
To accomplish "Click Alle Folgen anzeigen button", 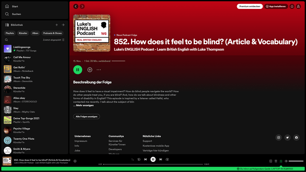I will pyautogui.click(x=86, y=116).
